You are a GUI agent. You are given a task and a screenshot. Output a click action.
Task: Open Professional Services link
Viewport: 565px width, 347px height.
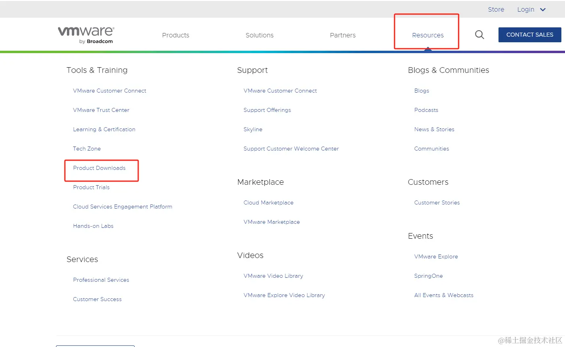(x=101, y=280)
